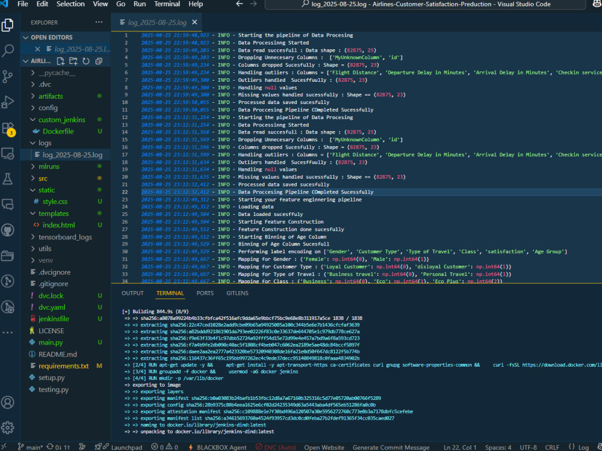Go back with the navigation arrow
Screen dimensions: 602x451
click(240, 4)
